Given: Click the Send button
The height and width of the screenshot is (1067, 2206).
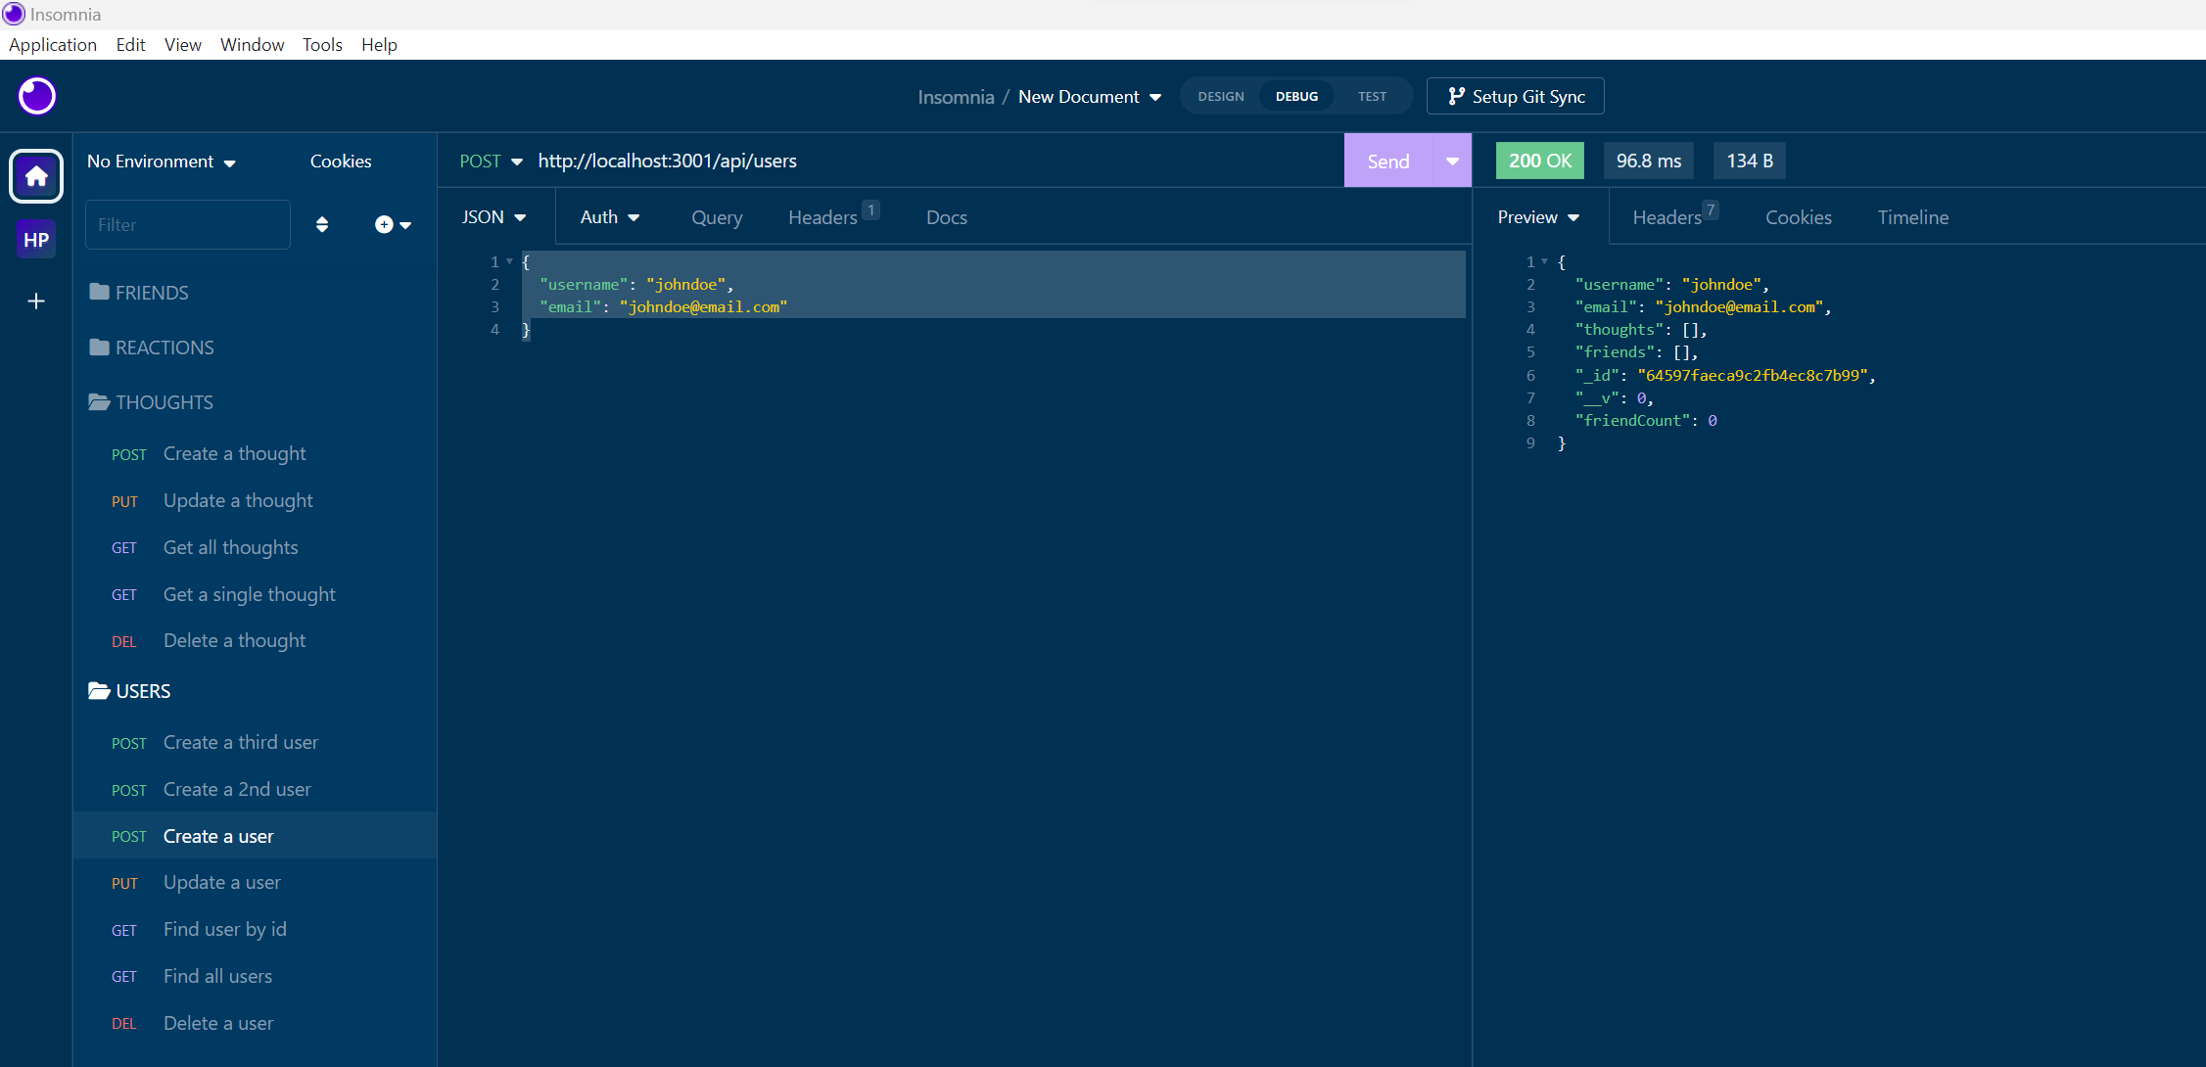Looking at the screenshot, I should pos(1387,161).
